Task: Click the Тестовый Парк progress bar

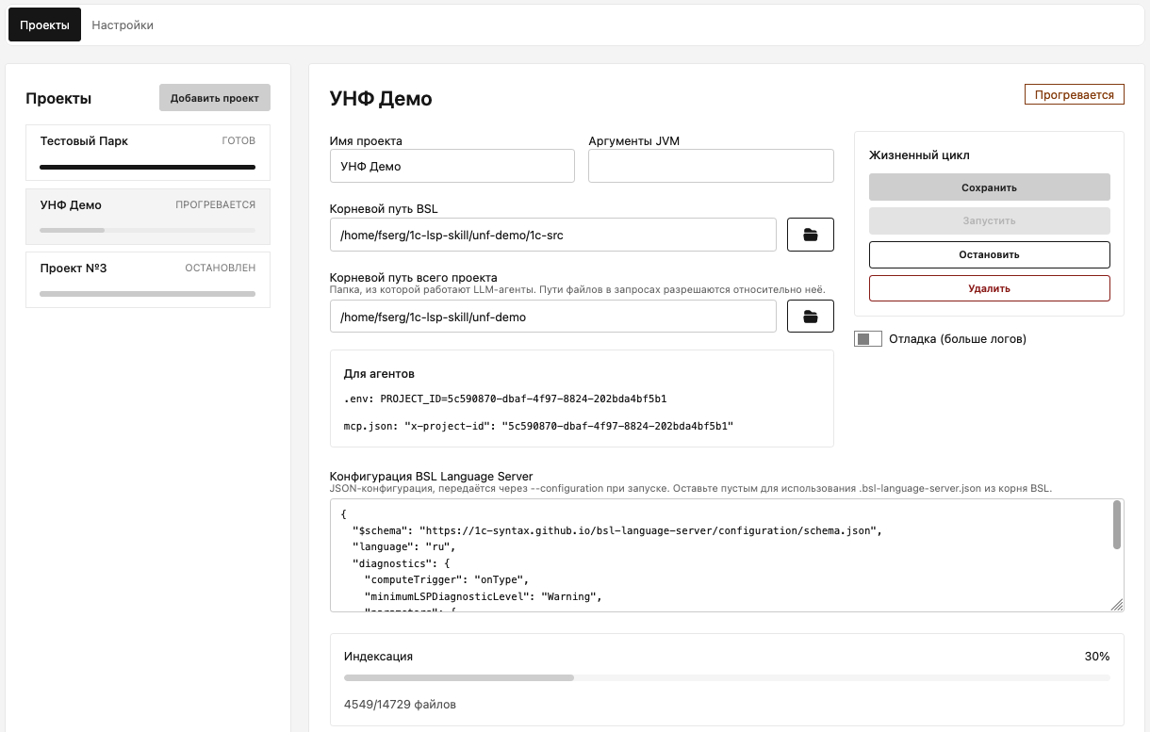Action: tap(147, 167)
